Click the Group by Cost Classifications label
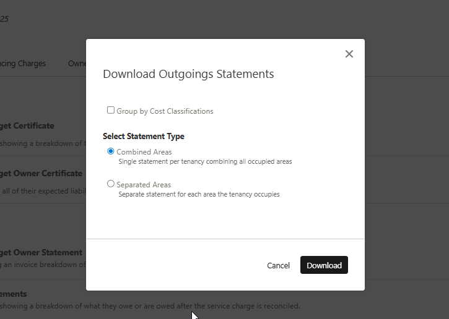Screen dimensions: 449x319 tap(165, 111)
